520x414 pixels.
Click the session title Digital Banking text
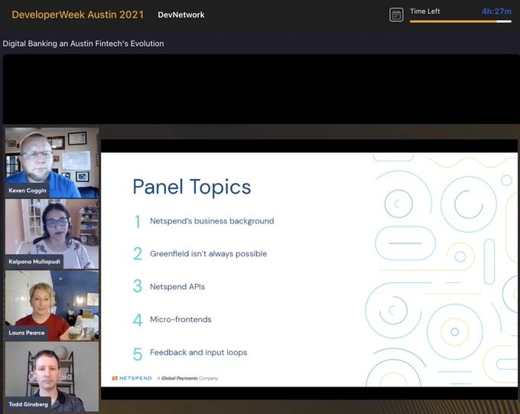tap(83, 44)
